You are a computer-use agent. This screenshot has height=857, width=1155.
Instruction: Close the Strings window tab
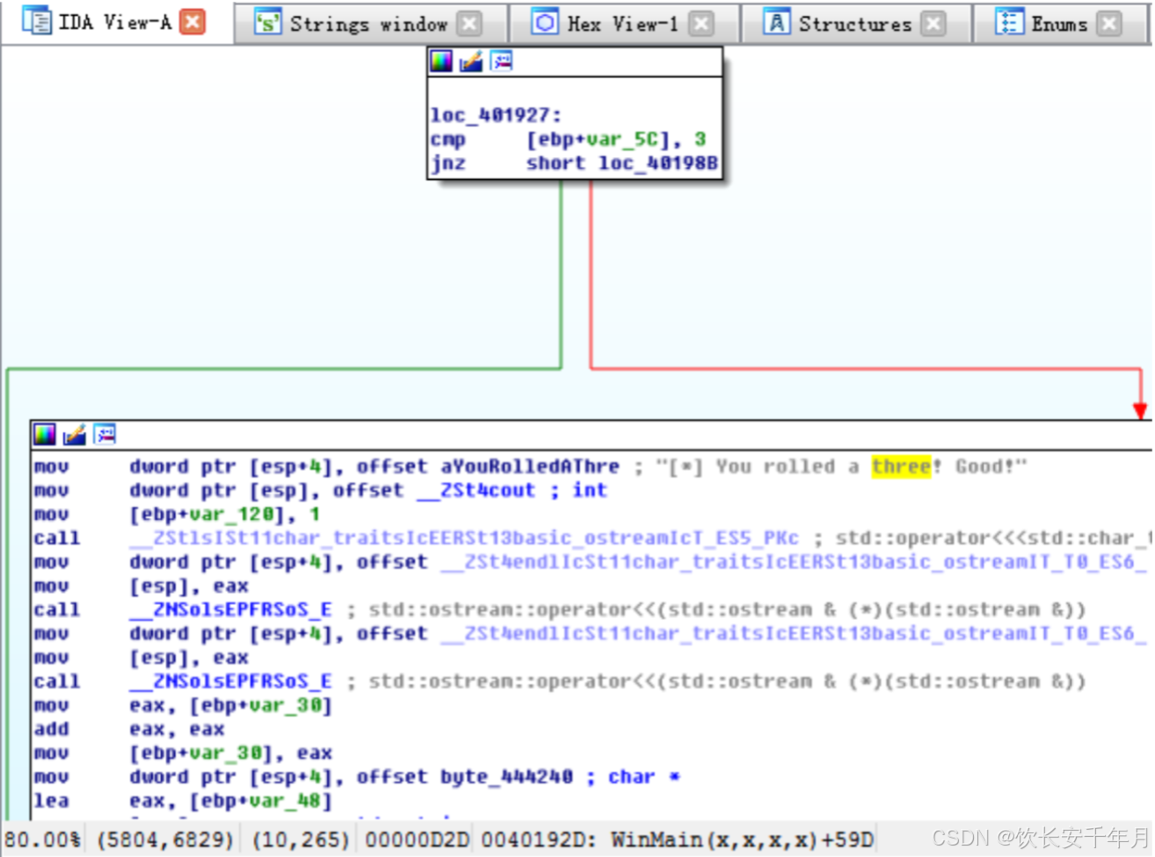coord(470,24)
